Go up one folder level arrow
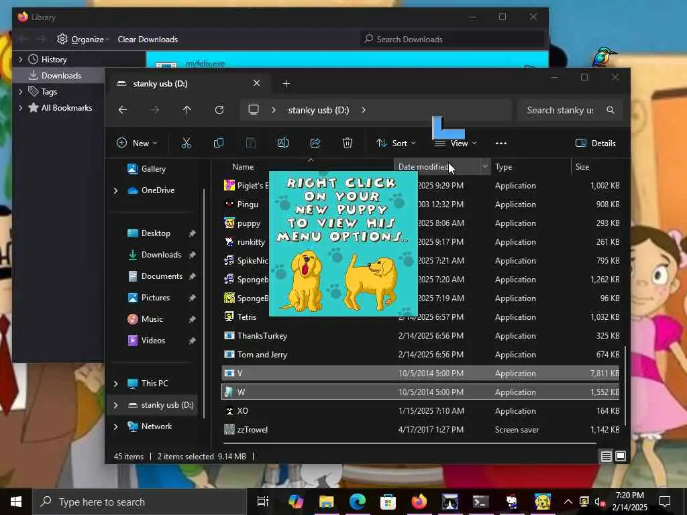Screen dimensions: 687x515 coord(187,110)
